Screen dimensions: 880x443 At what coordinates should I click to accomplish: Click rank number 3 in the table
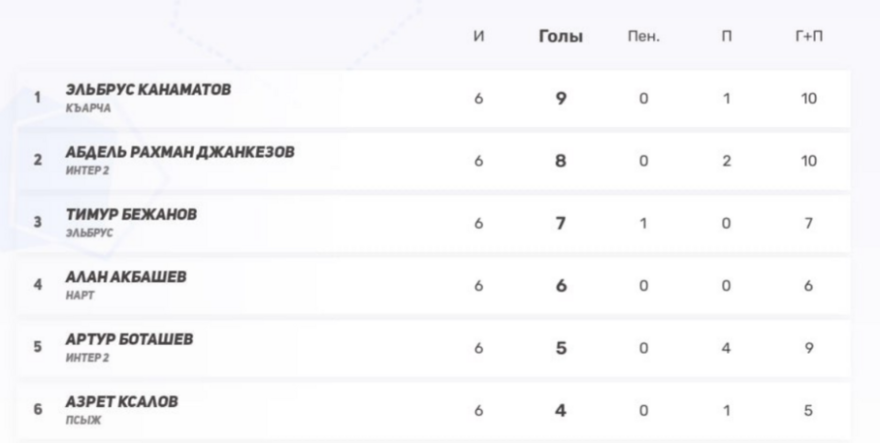click(x=38, y=222)
